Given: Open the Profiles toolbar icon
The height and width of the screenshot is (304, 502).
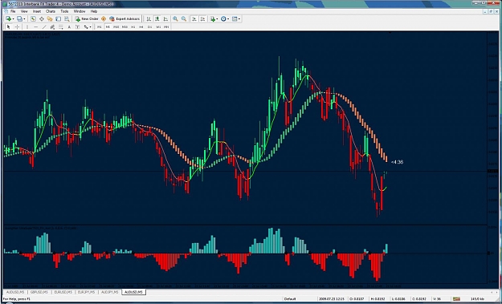Looking at the screenshot, I should pyautogui.click(x=19, y=19).
